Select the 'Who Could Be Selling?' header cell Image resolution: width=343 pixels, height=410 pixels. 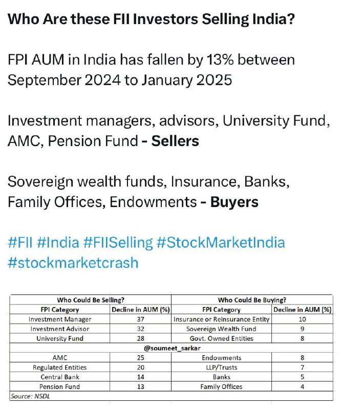(x=91, y=300)
